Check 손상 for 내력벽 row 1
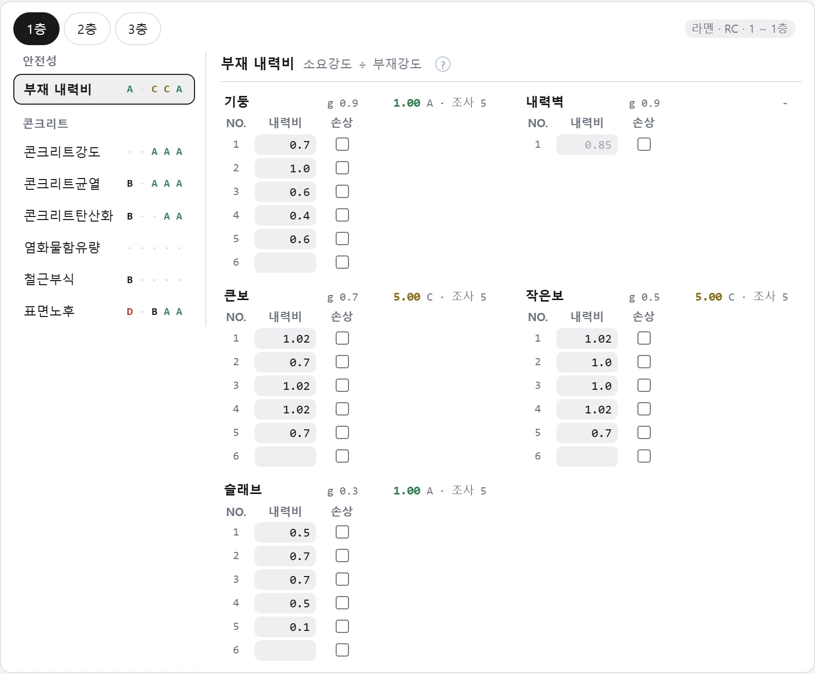 (x=644, y=145)
